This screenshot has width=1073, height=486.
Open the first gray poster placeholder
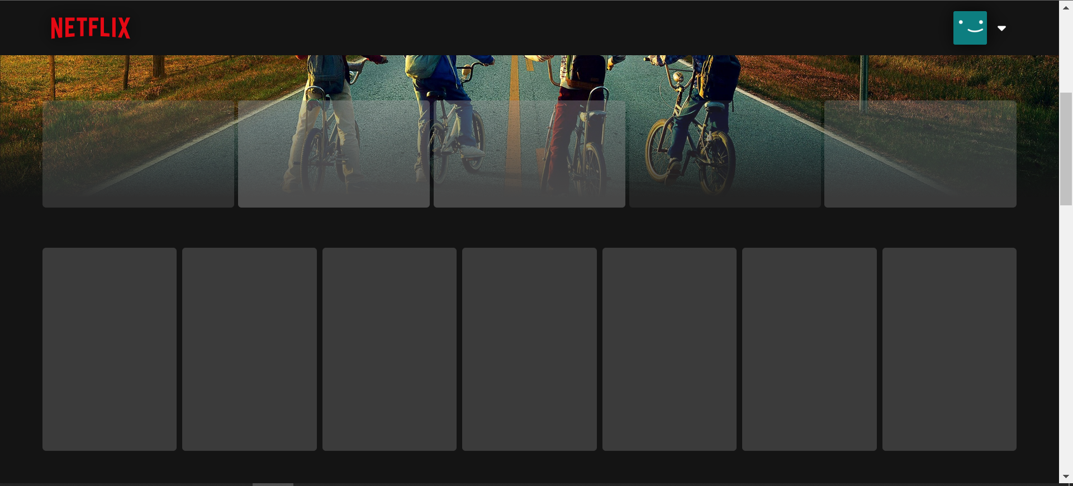[x=110, y=349]
